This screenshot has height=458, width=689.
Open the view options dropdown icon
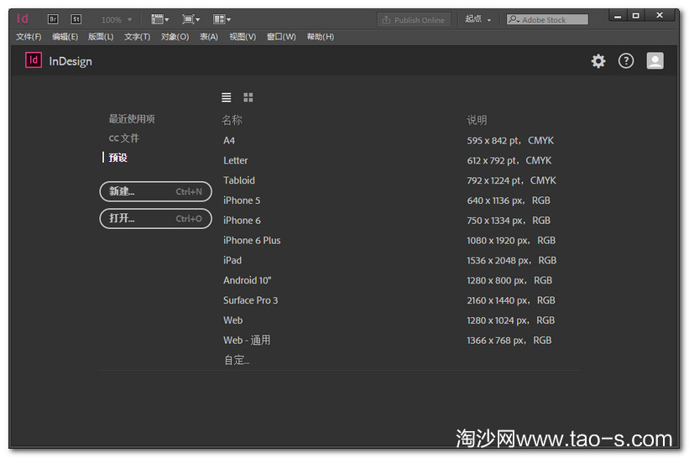pos(160,19)
